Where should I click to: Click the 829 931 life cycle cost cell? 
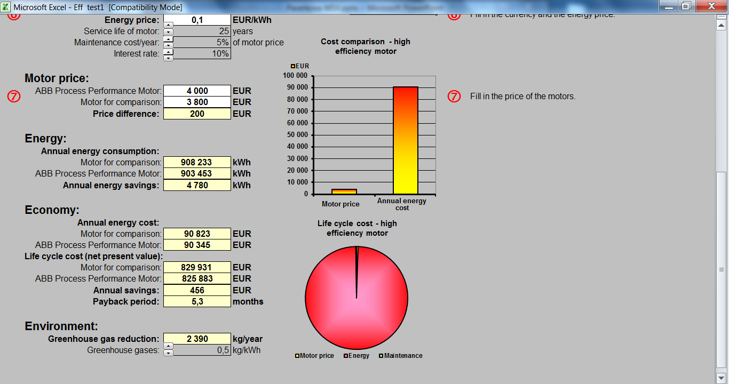point(197,267)
